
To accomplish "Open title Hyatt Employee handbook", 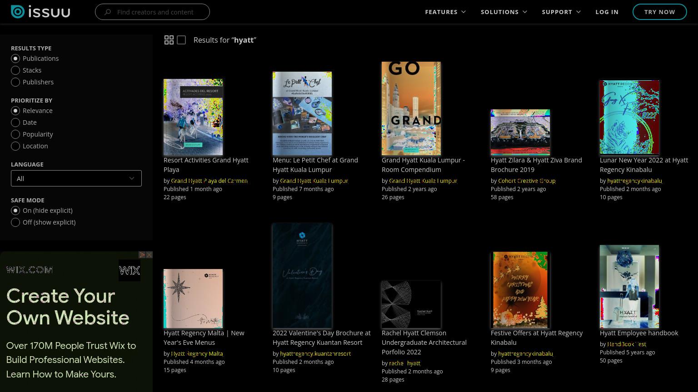I will (639, 333).
